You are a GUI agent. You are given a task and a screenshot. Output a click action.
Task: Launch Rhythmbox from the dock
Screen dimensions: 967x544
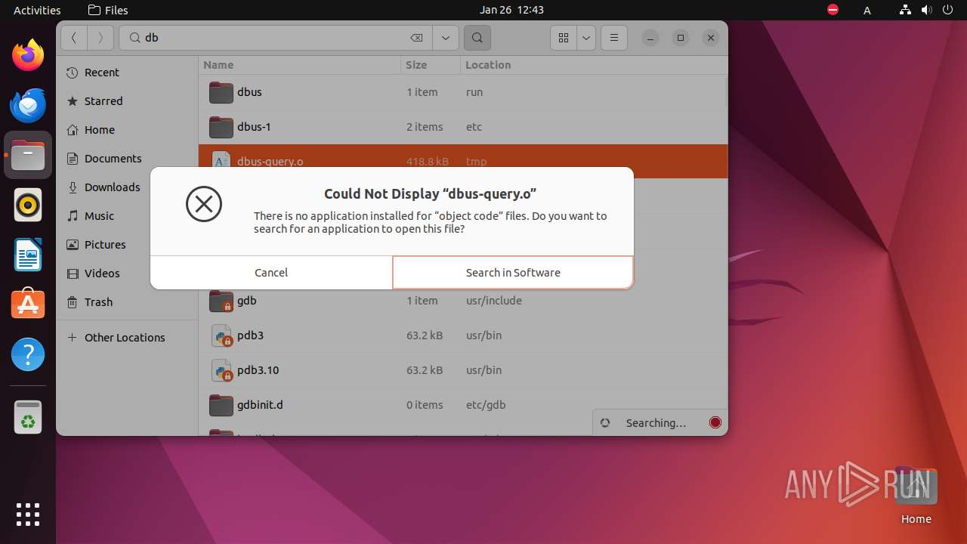[x=28, y=205]
